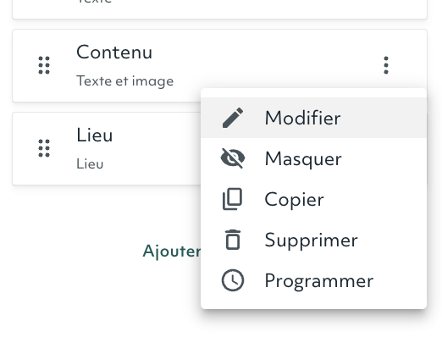
Task: Click the drag handle of Lieu block
Action: pos(44,148)
